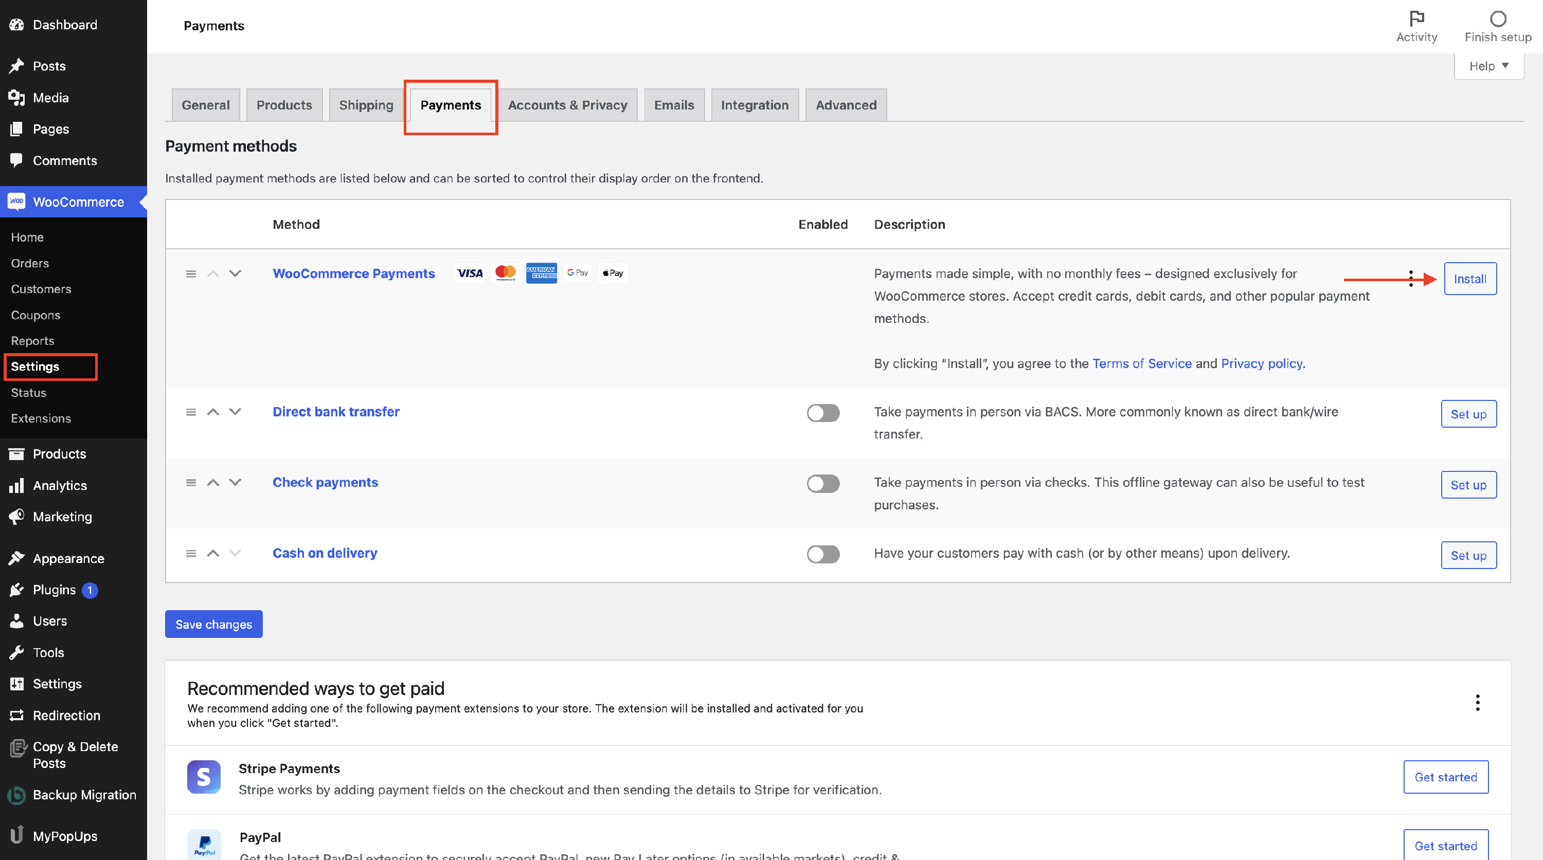Switch to the Shipping tab
This screenshot has height=860, width=1543.
(x=365, y=105)
